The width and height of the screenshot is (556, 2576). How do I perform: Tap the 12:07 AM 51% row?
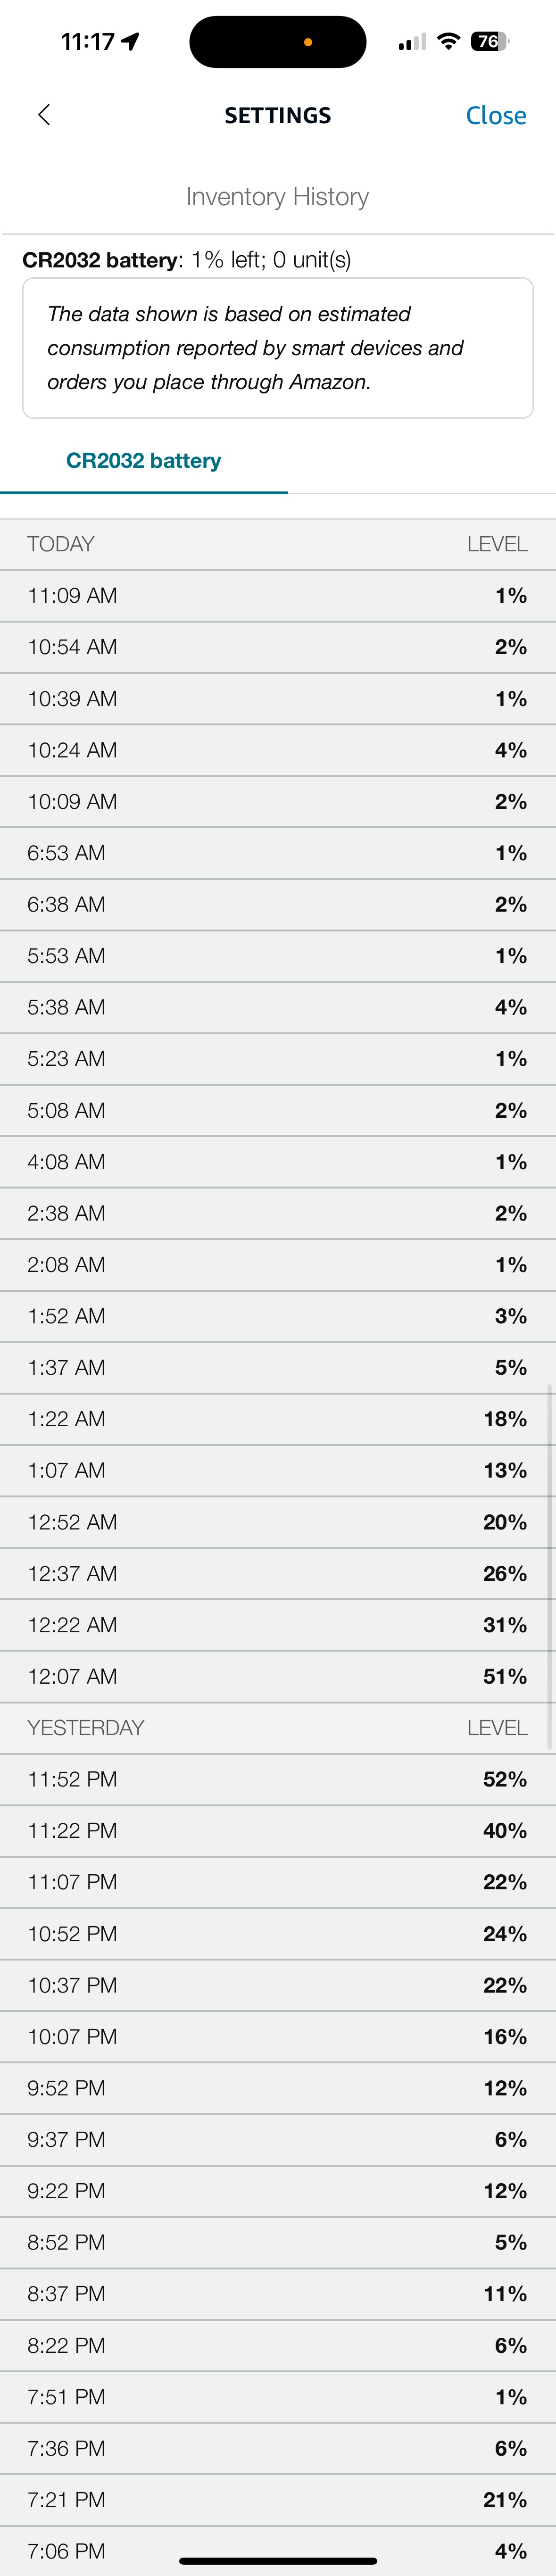[x=277, y=1676]
